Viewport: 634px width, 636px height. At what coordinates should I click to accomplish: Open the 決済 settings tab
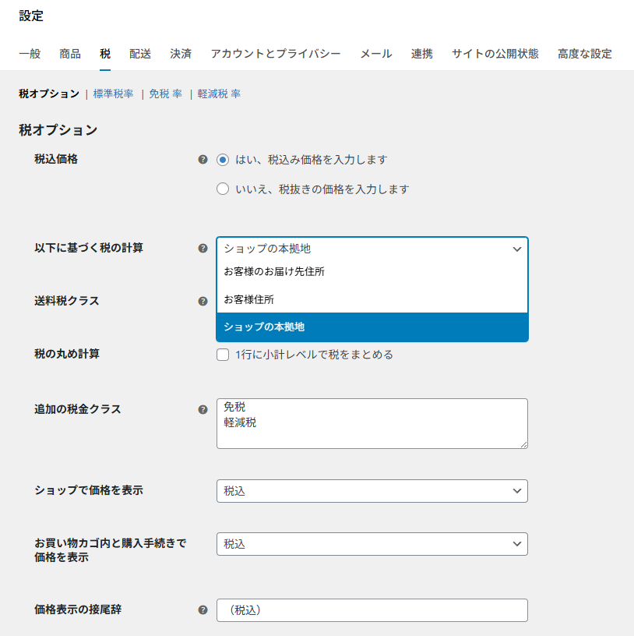181,54
